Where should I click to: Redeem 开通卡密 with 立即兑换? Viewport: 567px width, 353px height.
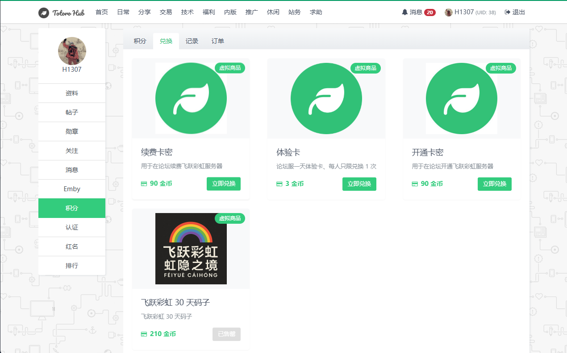click(495, 184)
